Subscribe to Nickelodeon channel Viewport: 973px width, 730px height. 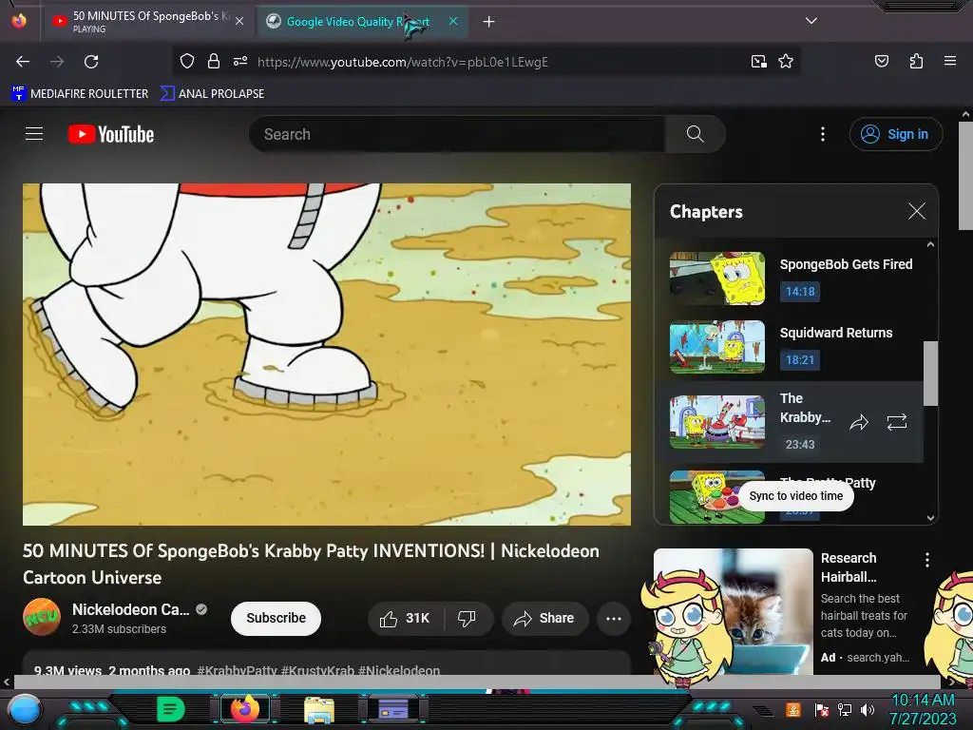coord(277,618)
